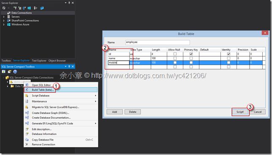Click Delete button in Build Table
This screenshot has width=272, height=155.
click(133, 112)
